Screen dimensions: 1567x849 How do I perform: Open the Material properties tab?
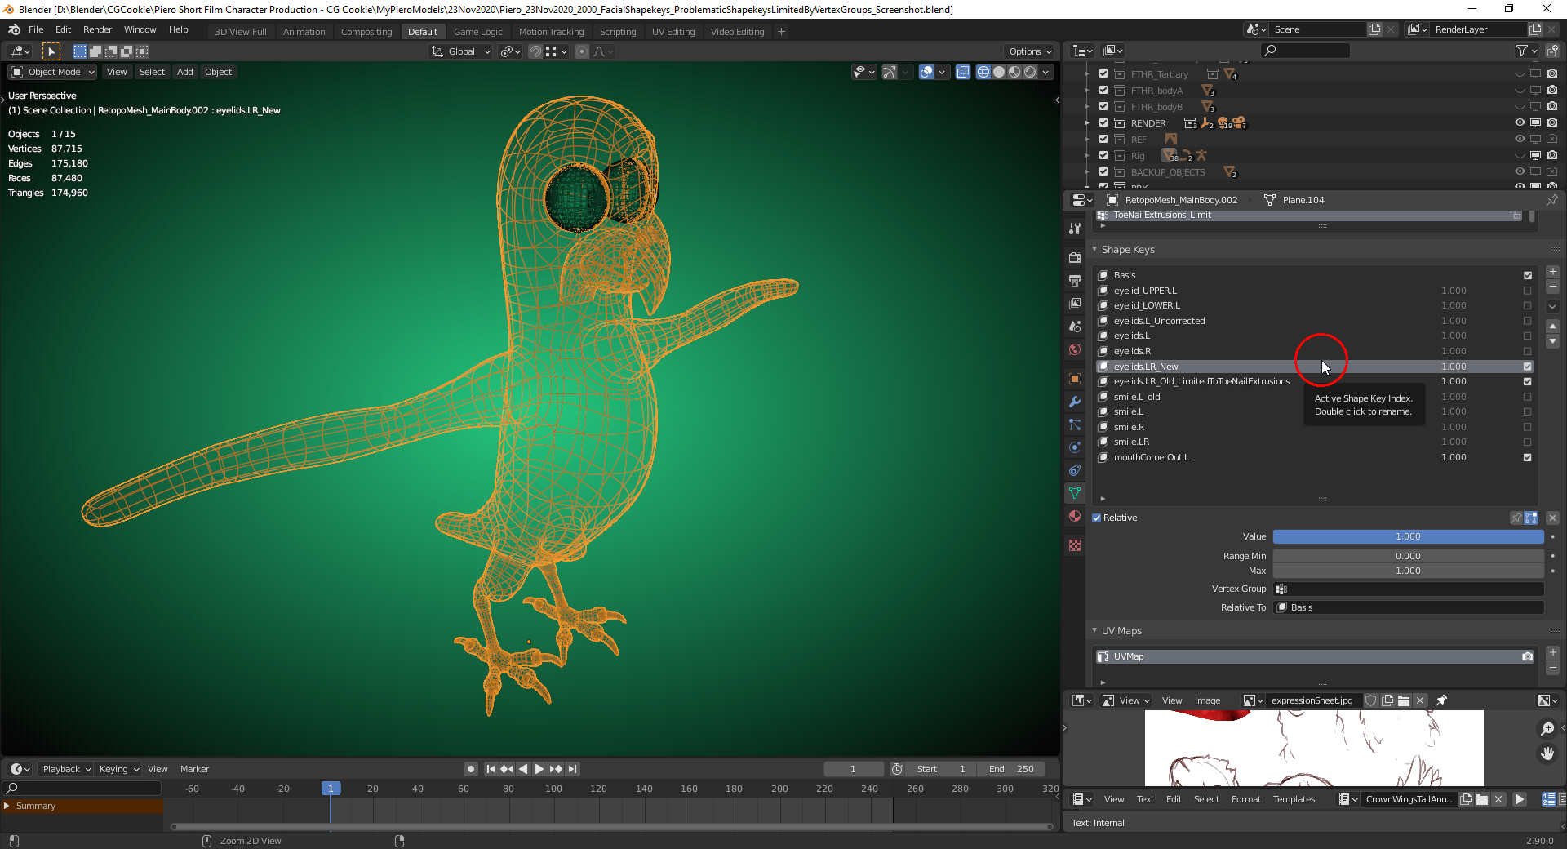(x=1075, y=517)
